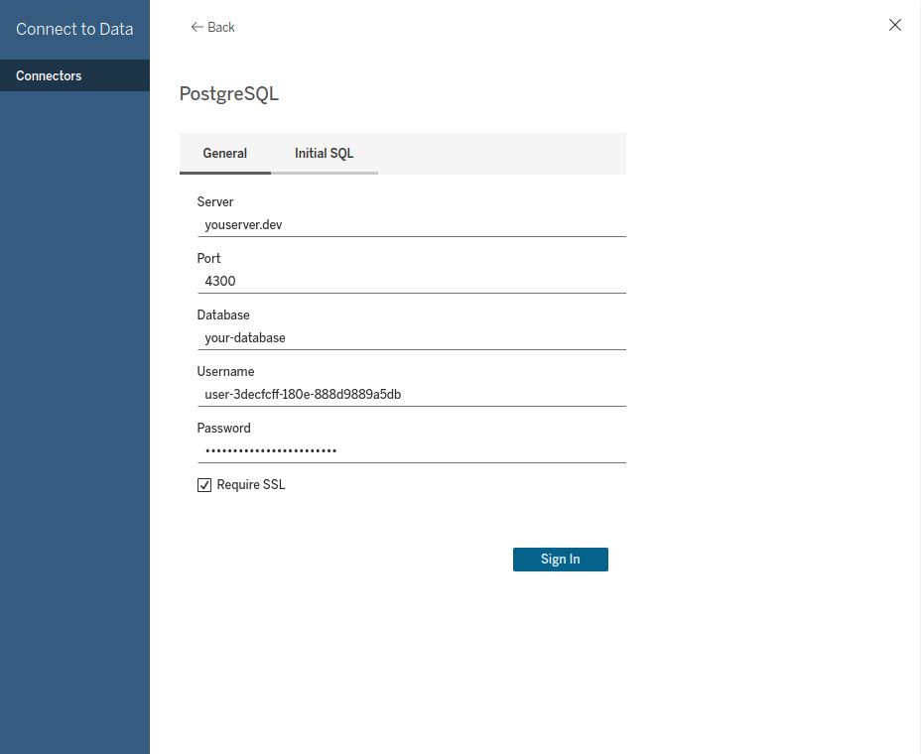The height and width of the screenshot is (754, 921).
Task: Open the Connectors sidebar item
Action: (x=74, y=75)
